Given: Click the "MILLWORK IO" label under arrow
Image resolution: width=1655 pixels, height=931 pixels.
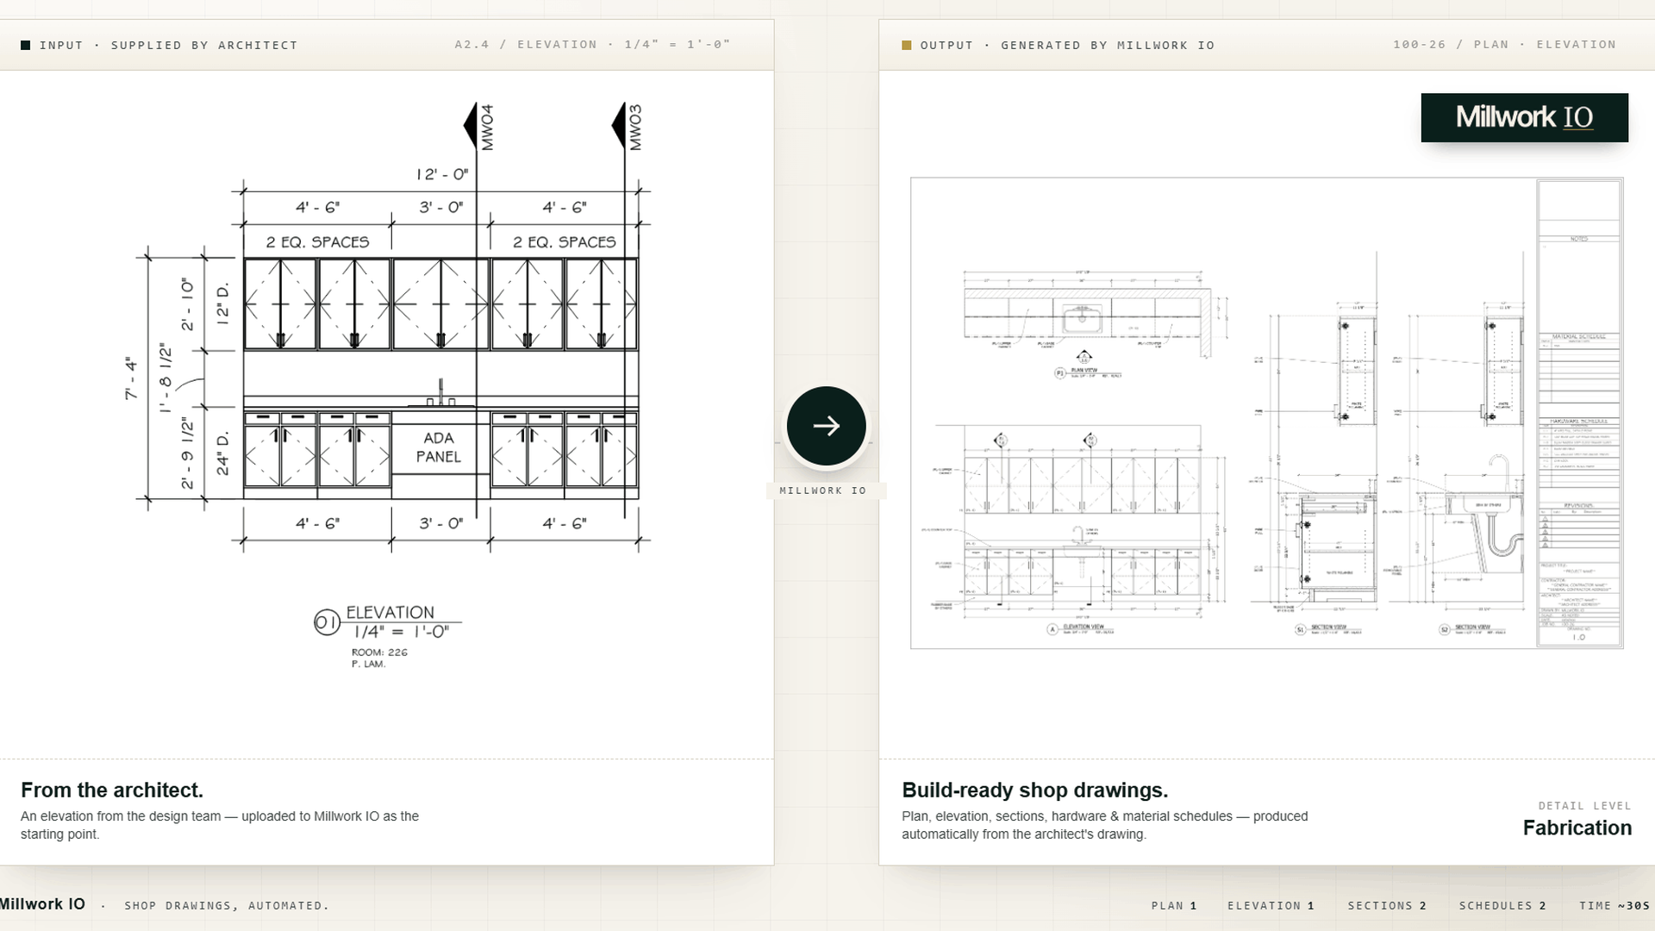Looking at the screenshot, I should point(822,490).
